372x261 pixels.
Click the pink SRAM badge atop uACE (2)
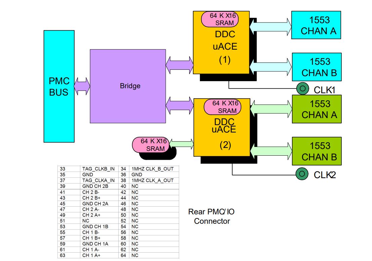pos(222,107)
